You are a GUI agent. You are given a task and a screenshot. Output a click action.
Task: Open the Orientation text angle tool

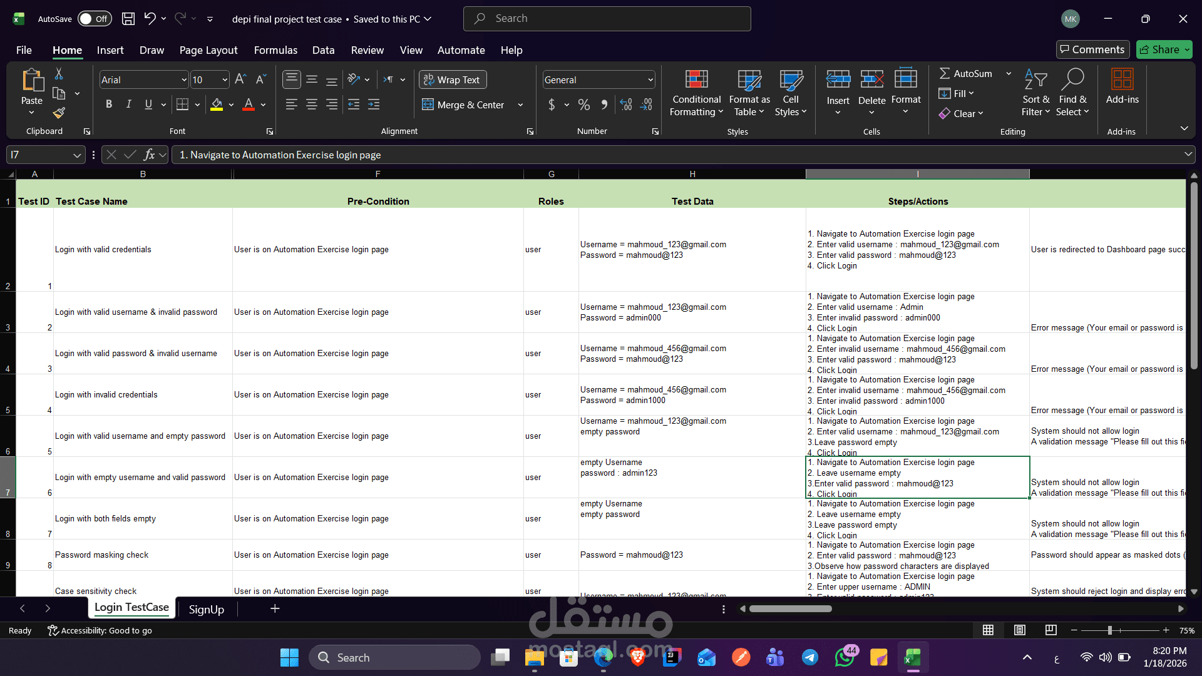pos(354,79)
